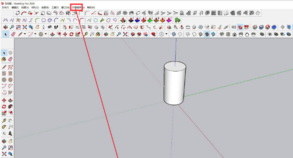Open the 编辑(E) Edit menu
Viewport: 293px width, 158px height.
tap(15, 7)
